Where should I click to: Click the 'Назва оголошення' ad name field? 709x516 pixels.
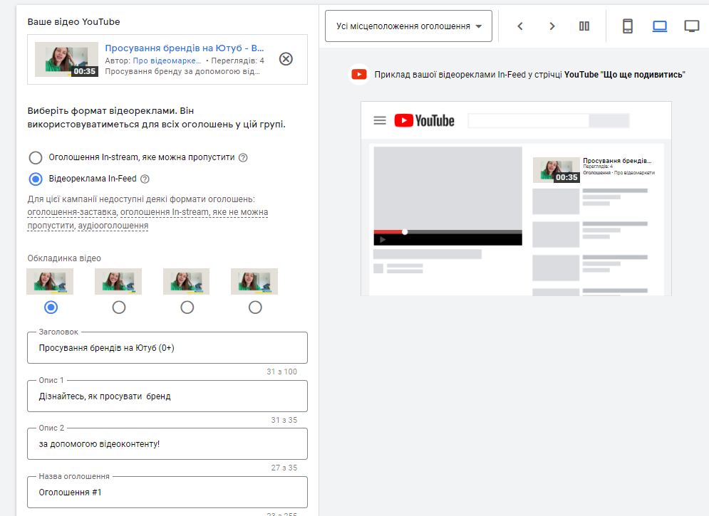click(x=167, y=492)
